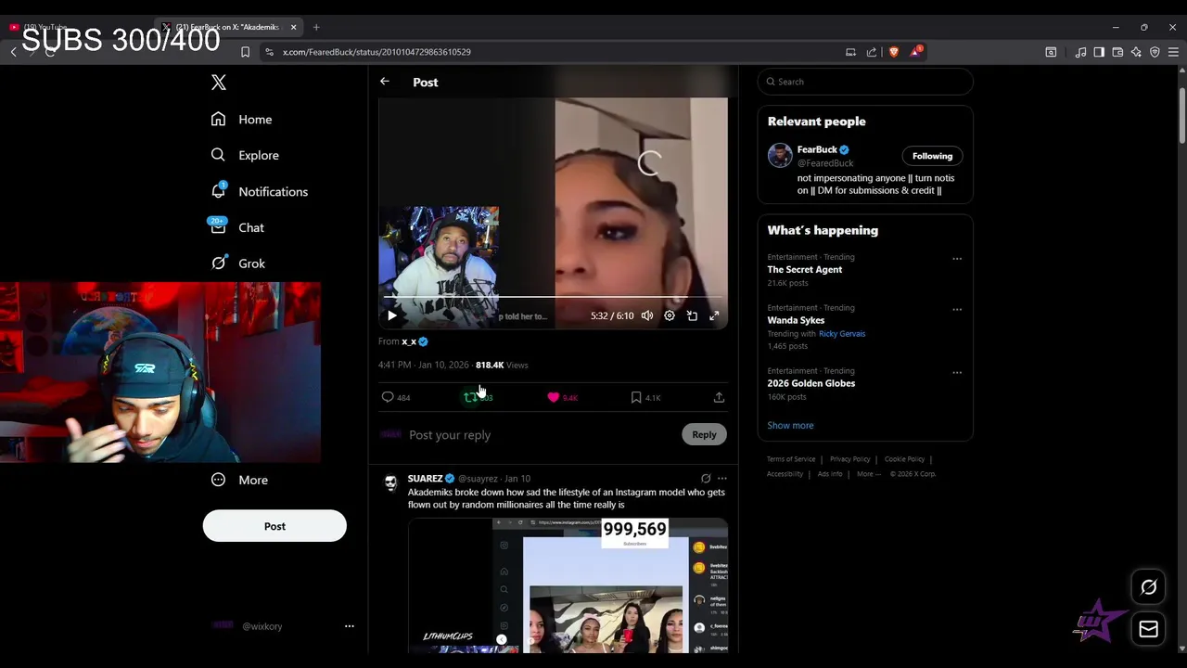Open options for Wanda Sykes trend
Screen dimensions: 1187x668
(x=957, y=309)
